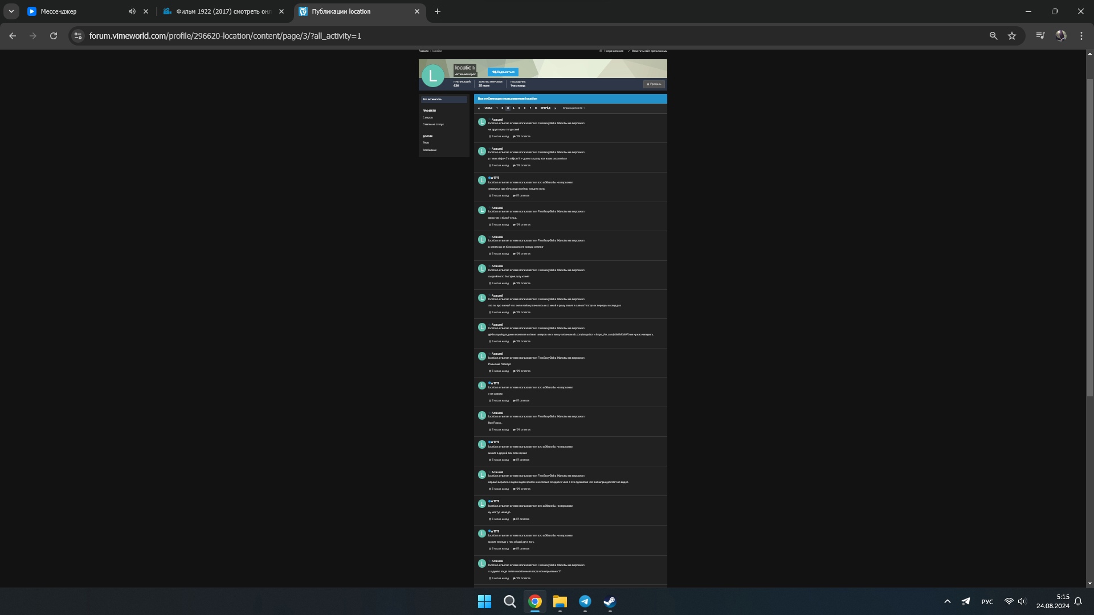Click the Подписаться follow button
The width and height of the screenshot is (1094, 615).
click(503, 72)
